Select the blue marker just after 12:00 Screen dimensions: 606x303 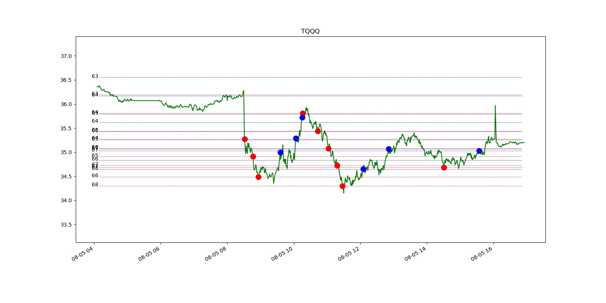[363, 169]
